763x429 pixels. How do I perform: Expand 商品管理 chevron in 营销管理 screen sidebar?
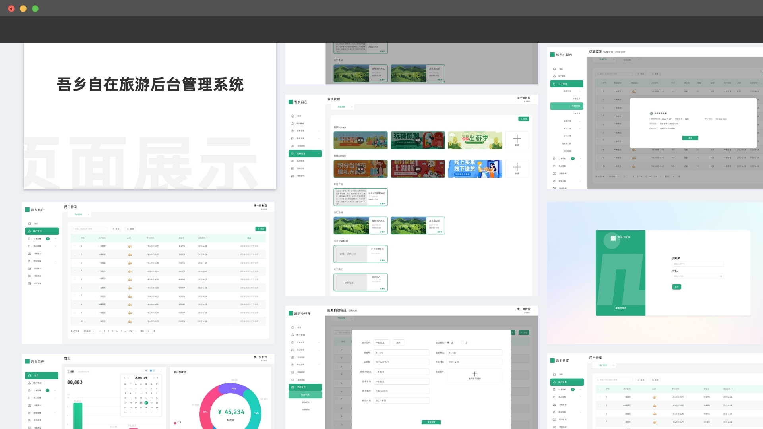tap(318, 139)
